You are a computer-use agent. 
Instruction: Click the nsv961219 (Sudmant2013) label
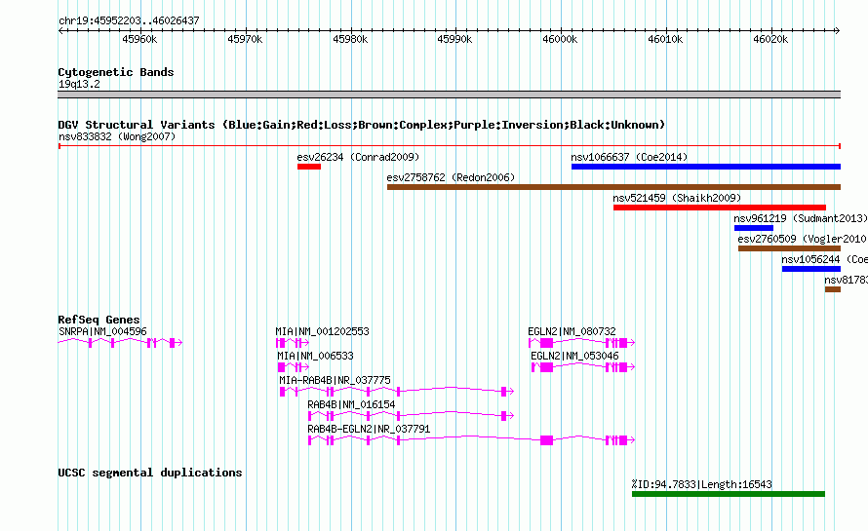[801, 218]
